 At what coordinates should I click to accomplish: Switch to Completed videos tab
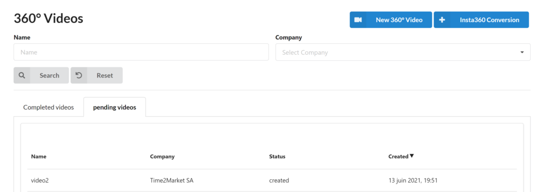(48, 107)
